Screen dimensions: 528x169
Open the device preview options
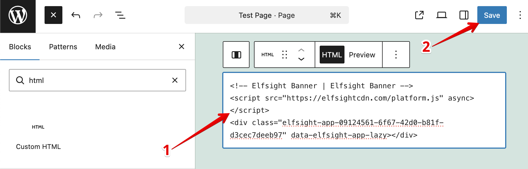click(x=442, y=15)
